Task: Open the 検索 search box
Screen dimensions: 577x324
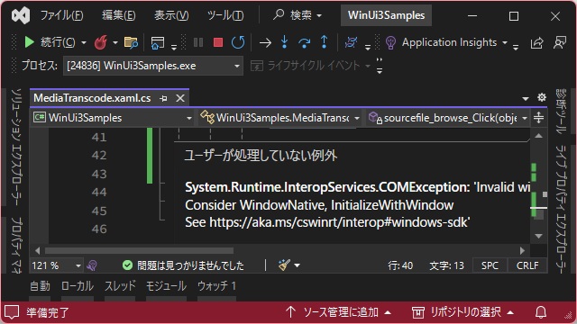Action: (298, 15)
